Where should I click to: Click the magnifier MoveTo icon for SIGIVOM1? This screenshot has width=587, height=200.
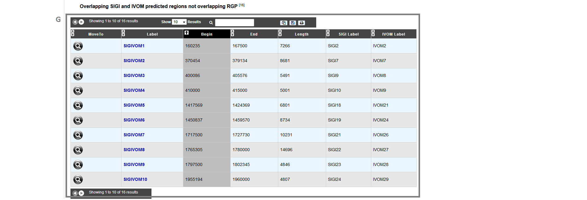[x=78, y=46]
